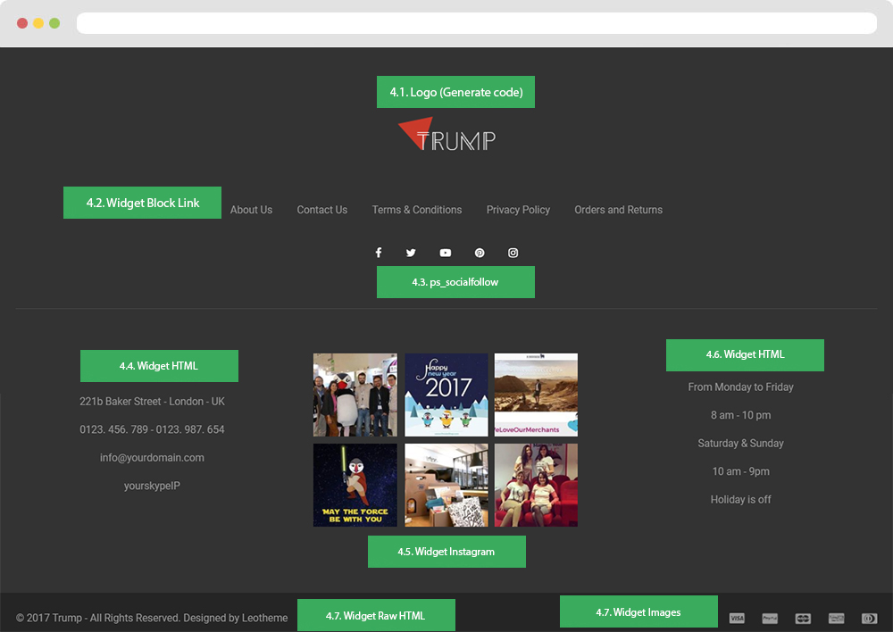Click the 2017 Trump copyright notice

(152, 618)
